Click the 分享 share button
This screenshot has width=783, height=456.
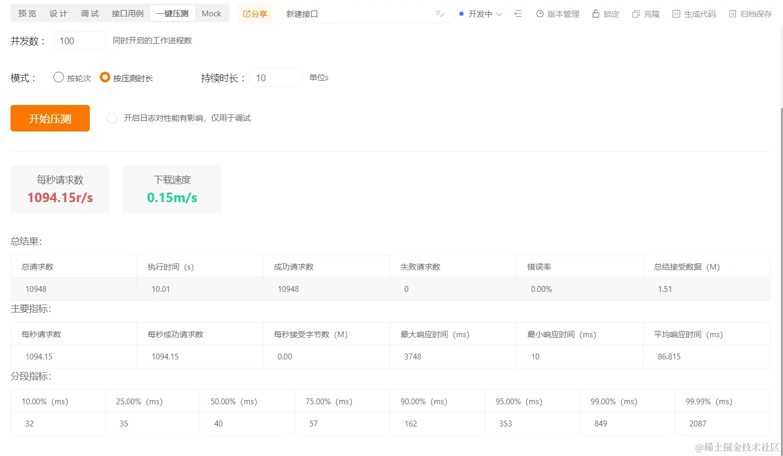(255, 14)
